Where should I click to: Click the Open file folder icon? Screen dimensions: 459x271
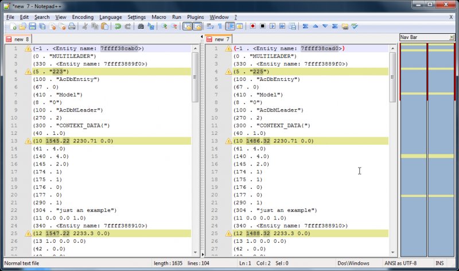22,26
